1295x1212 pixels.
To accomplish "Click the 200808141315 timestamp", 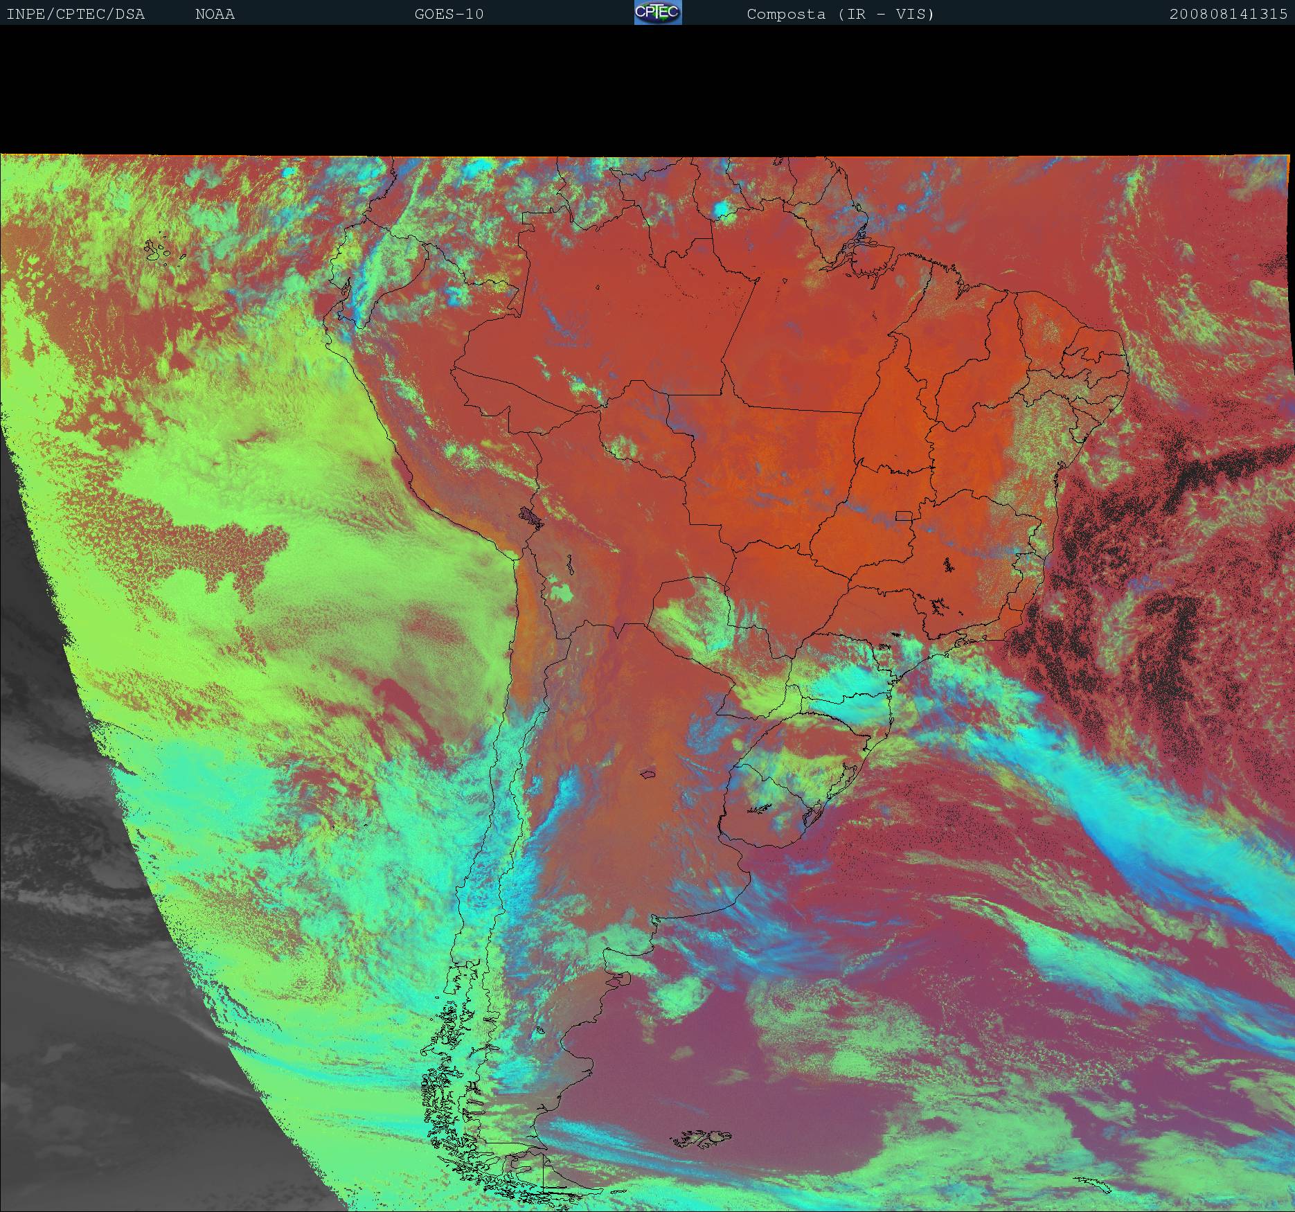I will (1228, 14).
